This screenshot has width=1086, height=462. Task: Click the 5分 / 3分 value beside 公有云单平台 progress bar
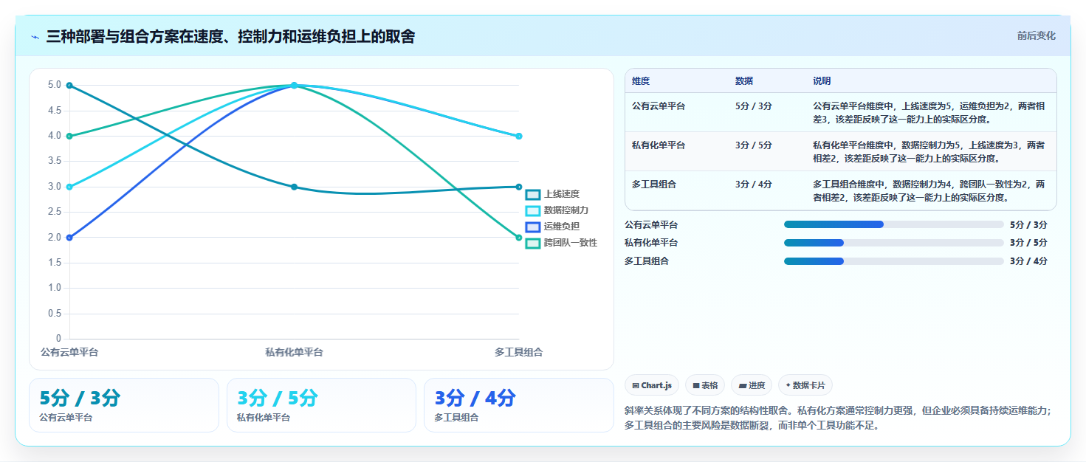click(x=1028, y=225)
